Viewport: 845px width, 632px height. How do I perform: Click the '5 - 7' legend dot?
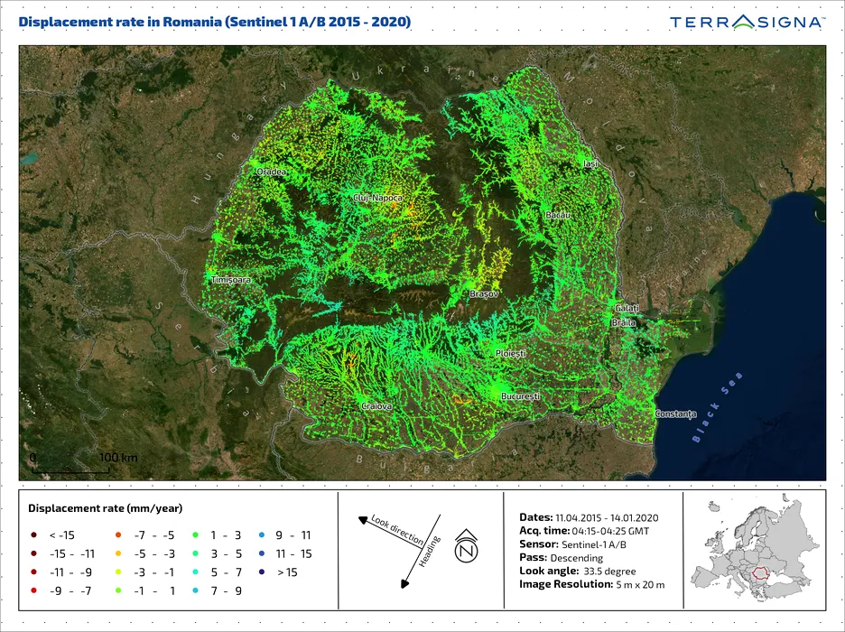click(x=191, y=572)
